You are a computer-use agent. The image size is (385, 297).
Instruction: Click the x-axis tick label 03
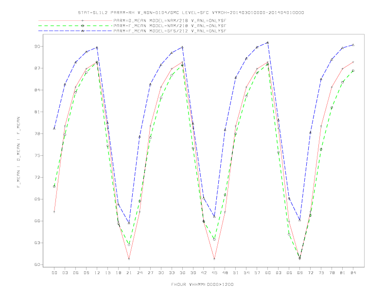[x=65, y=273]
